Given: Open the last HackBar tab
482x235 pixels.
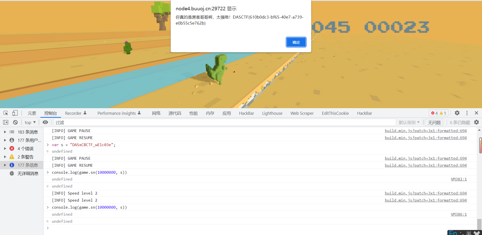Looking at the screenshot, I should pyautogui.click(x=365, y=113).
